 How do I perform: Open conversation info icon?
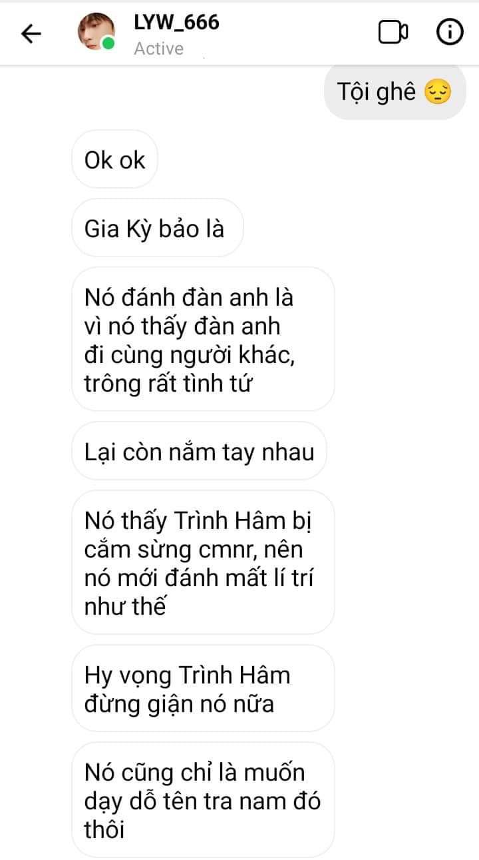click(x=449, y=32)
